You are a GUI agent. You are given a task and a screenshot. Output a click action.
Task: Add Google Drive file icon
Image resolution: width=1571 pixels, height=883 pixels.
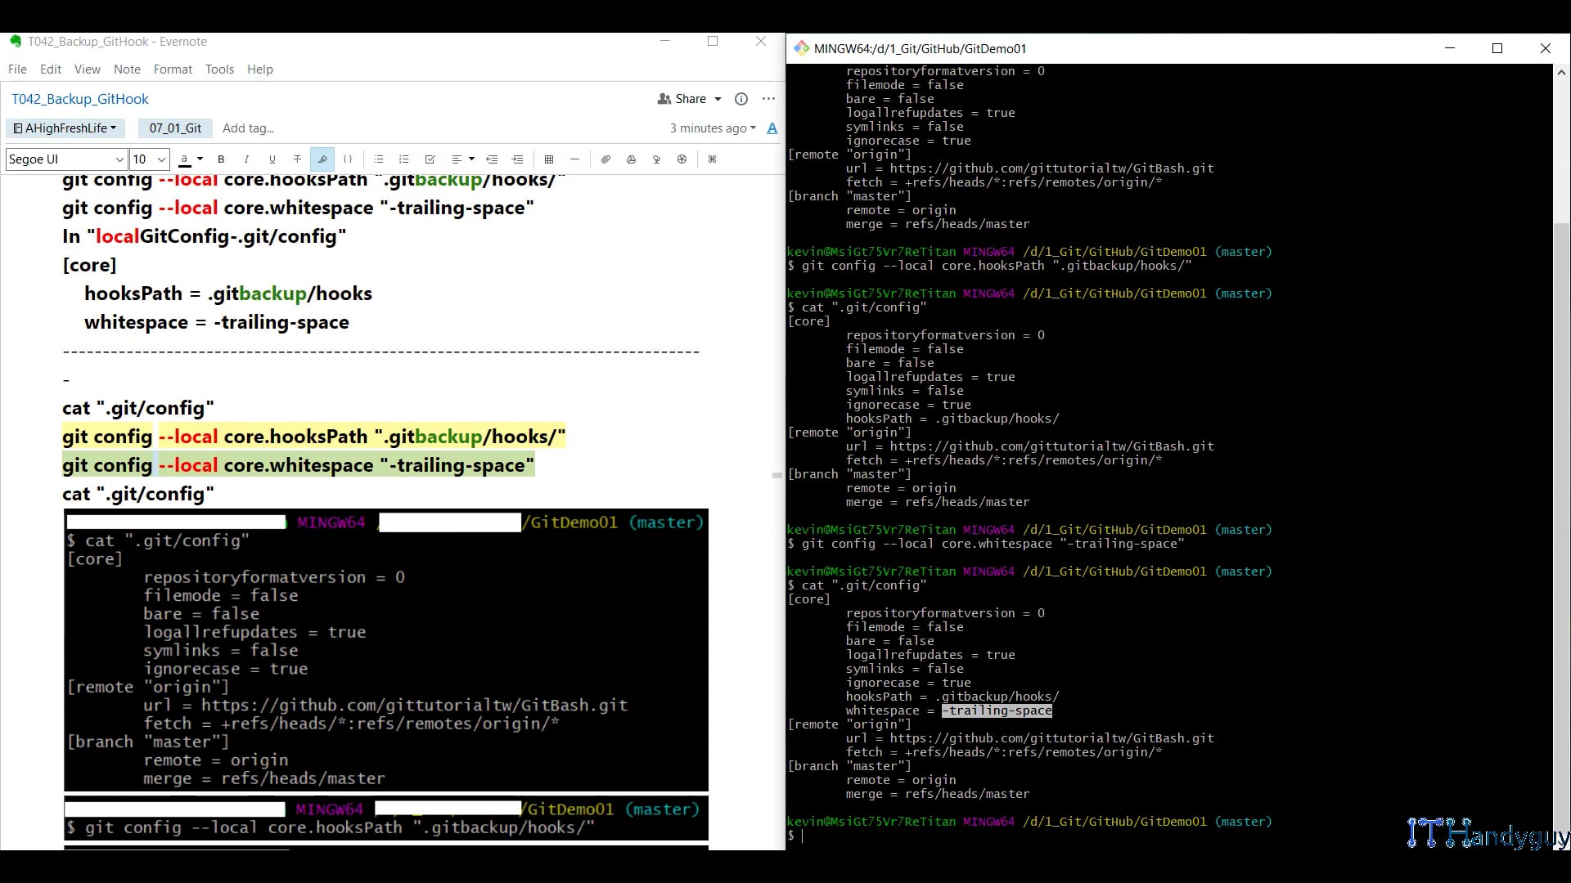tap(631, 159)
